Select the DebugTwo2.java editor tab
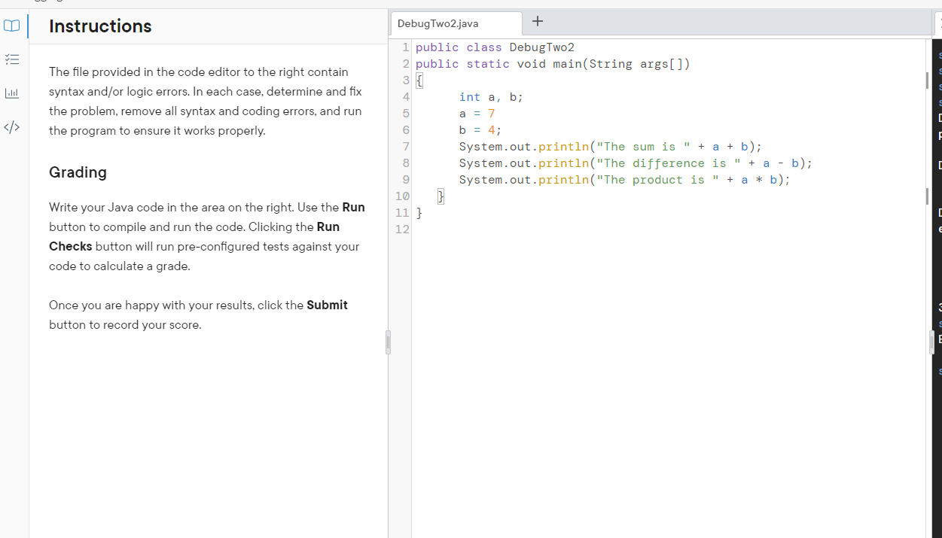This screenshot has width=942, height=538. tap(456, 23)
